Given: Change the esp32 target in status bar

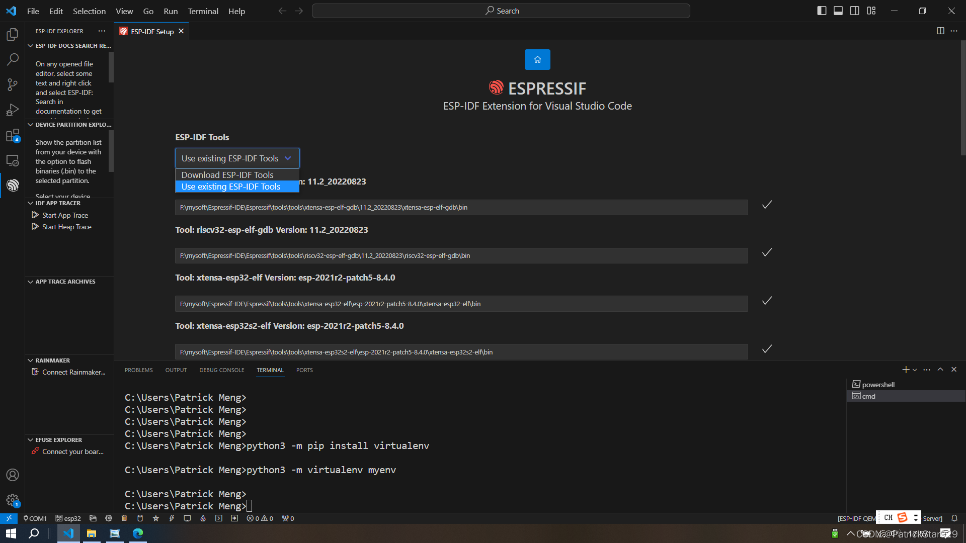Looking at the screenshot, I should tap(68, 518).
